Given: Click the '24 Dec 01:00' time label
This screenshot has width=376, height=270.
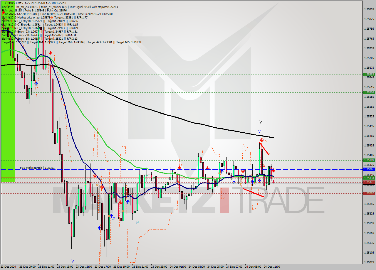Looking at the screenshot, I should (x=178, y=267).
